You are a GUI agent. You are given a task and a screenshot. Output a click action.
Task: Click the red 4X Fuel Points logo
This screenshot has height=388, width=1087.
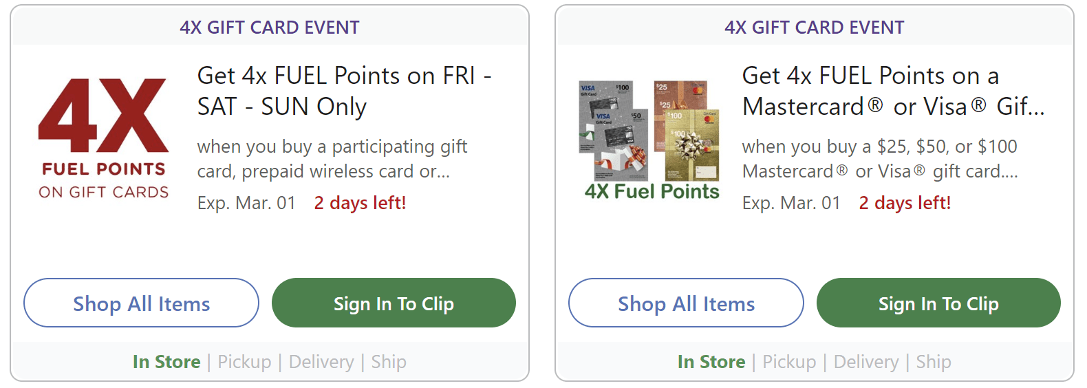pos(103,138)
